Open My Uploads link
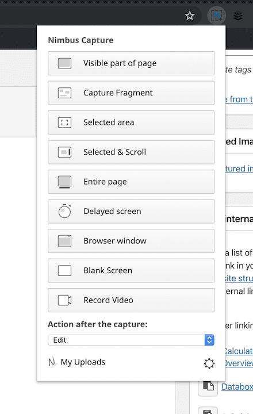The image size is (253, 414). tap(83, 362)
